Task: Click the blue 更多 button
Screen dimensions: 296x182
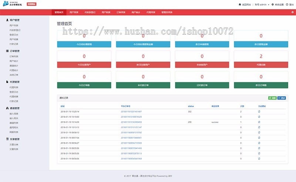Action: click(x=282, y=98)
